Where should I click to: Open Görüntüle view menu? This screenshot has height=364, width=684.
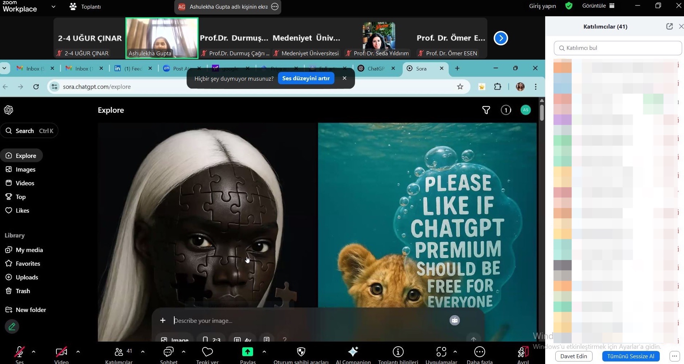click(598, 5)
